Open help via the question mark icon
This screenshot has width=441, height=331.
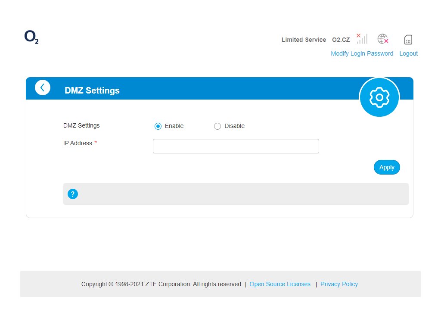(73, 194)
